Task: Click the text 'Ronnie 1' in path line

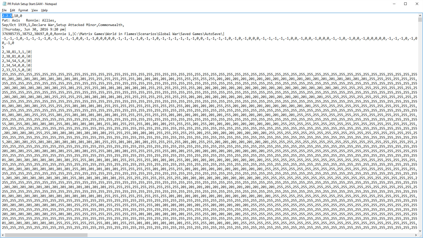Action: (x=62, y=34)
